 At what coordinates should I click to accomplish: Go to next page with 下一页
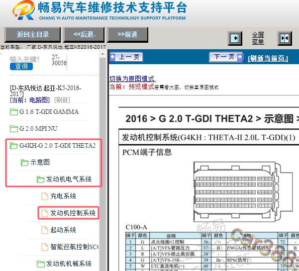click(226, 57)
